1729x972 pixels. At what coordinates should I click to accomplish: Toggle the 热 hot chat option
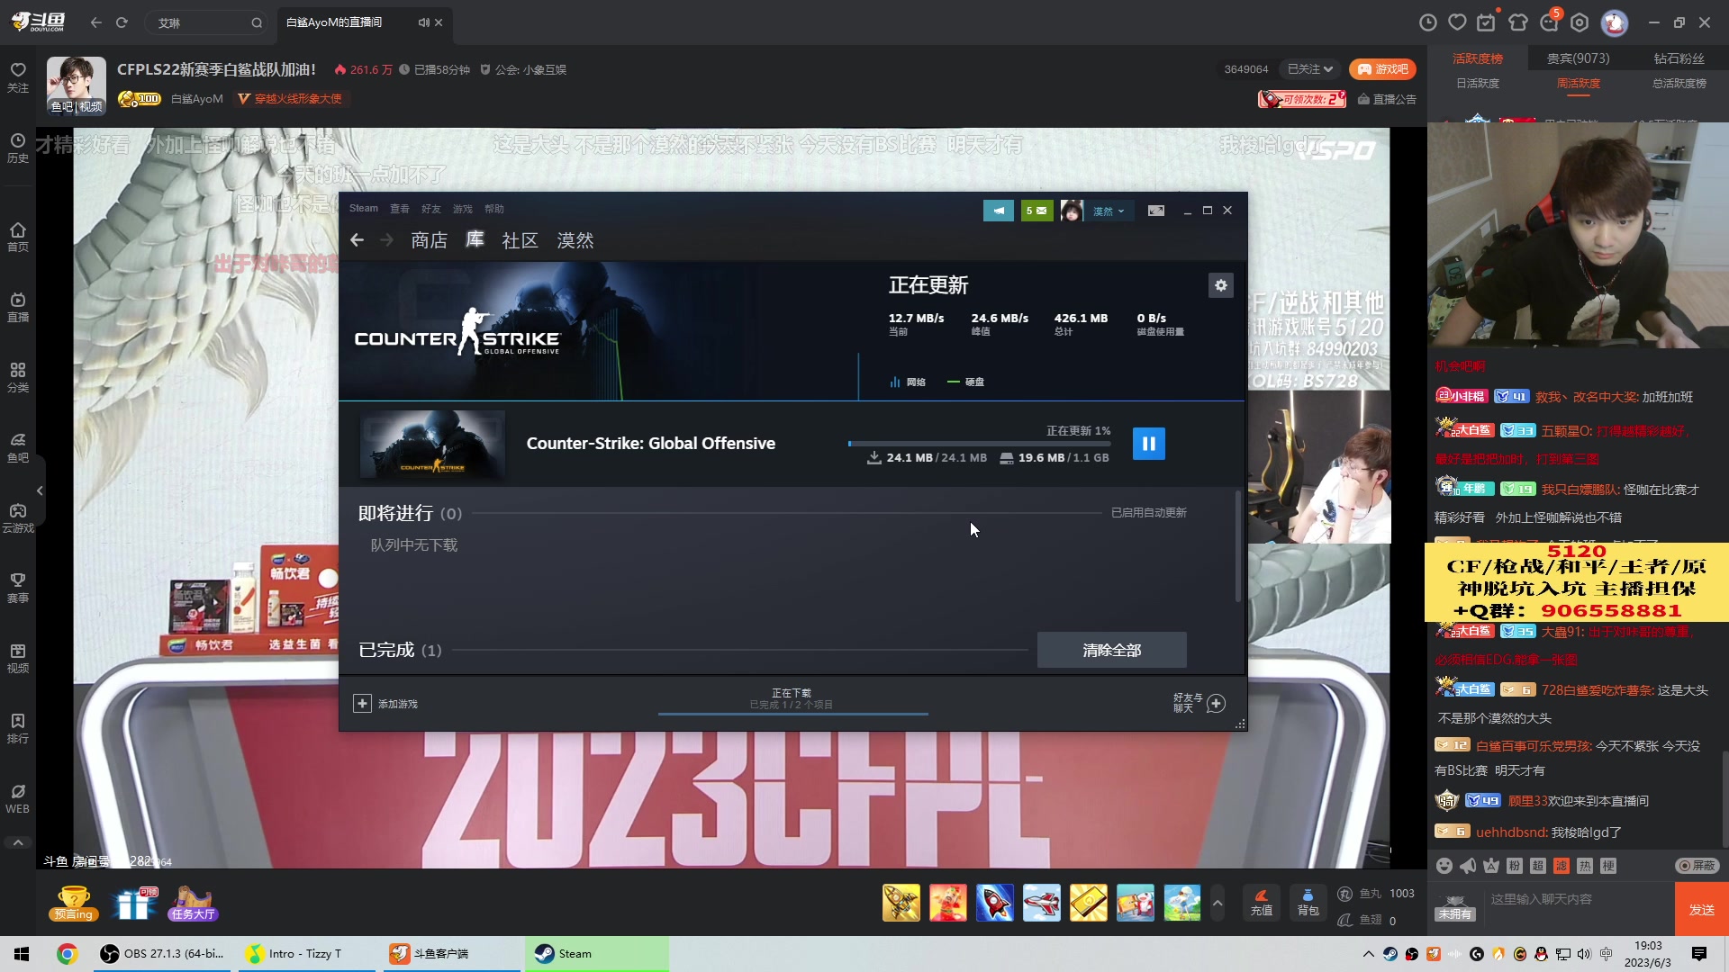tap(1585, 866)
